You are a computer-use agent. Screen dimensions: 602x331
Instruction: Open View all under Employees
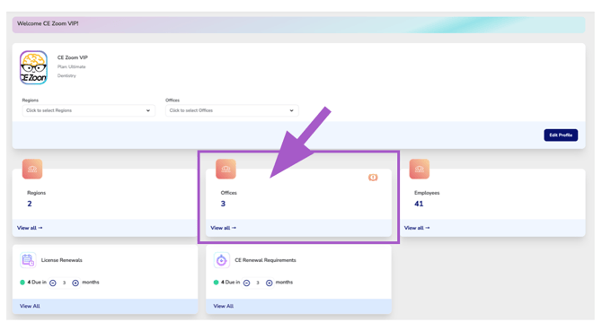(x=417, y=228)
